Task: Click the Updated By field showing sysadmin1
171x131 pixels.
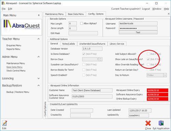Action: [x=139, y=116]
